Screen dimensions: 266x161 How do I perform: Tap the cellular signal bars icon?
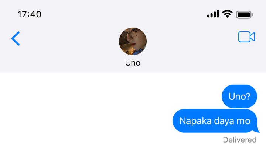(213, 14)
